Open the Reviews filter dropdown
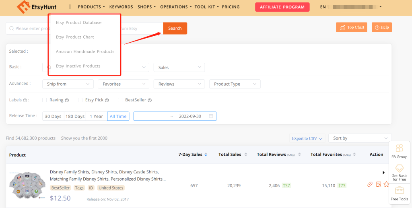 click(x=179, y=84)
